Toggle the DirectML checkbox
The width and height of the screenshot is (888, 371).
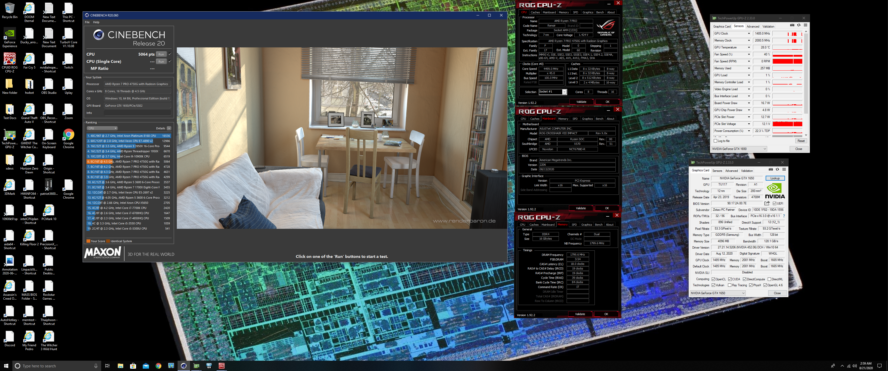(x=769, y=279)
